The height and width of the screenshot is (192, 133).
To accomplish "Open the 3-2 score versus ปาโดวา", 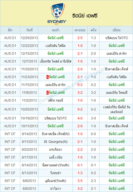I will [x=80, y=189].
